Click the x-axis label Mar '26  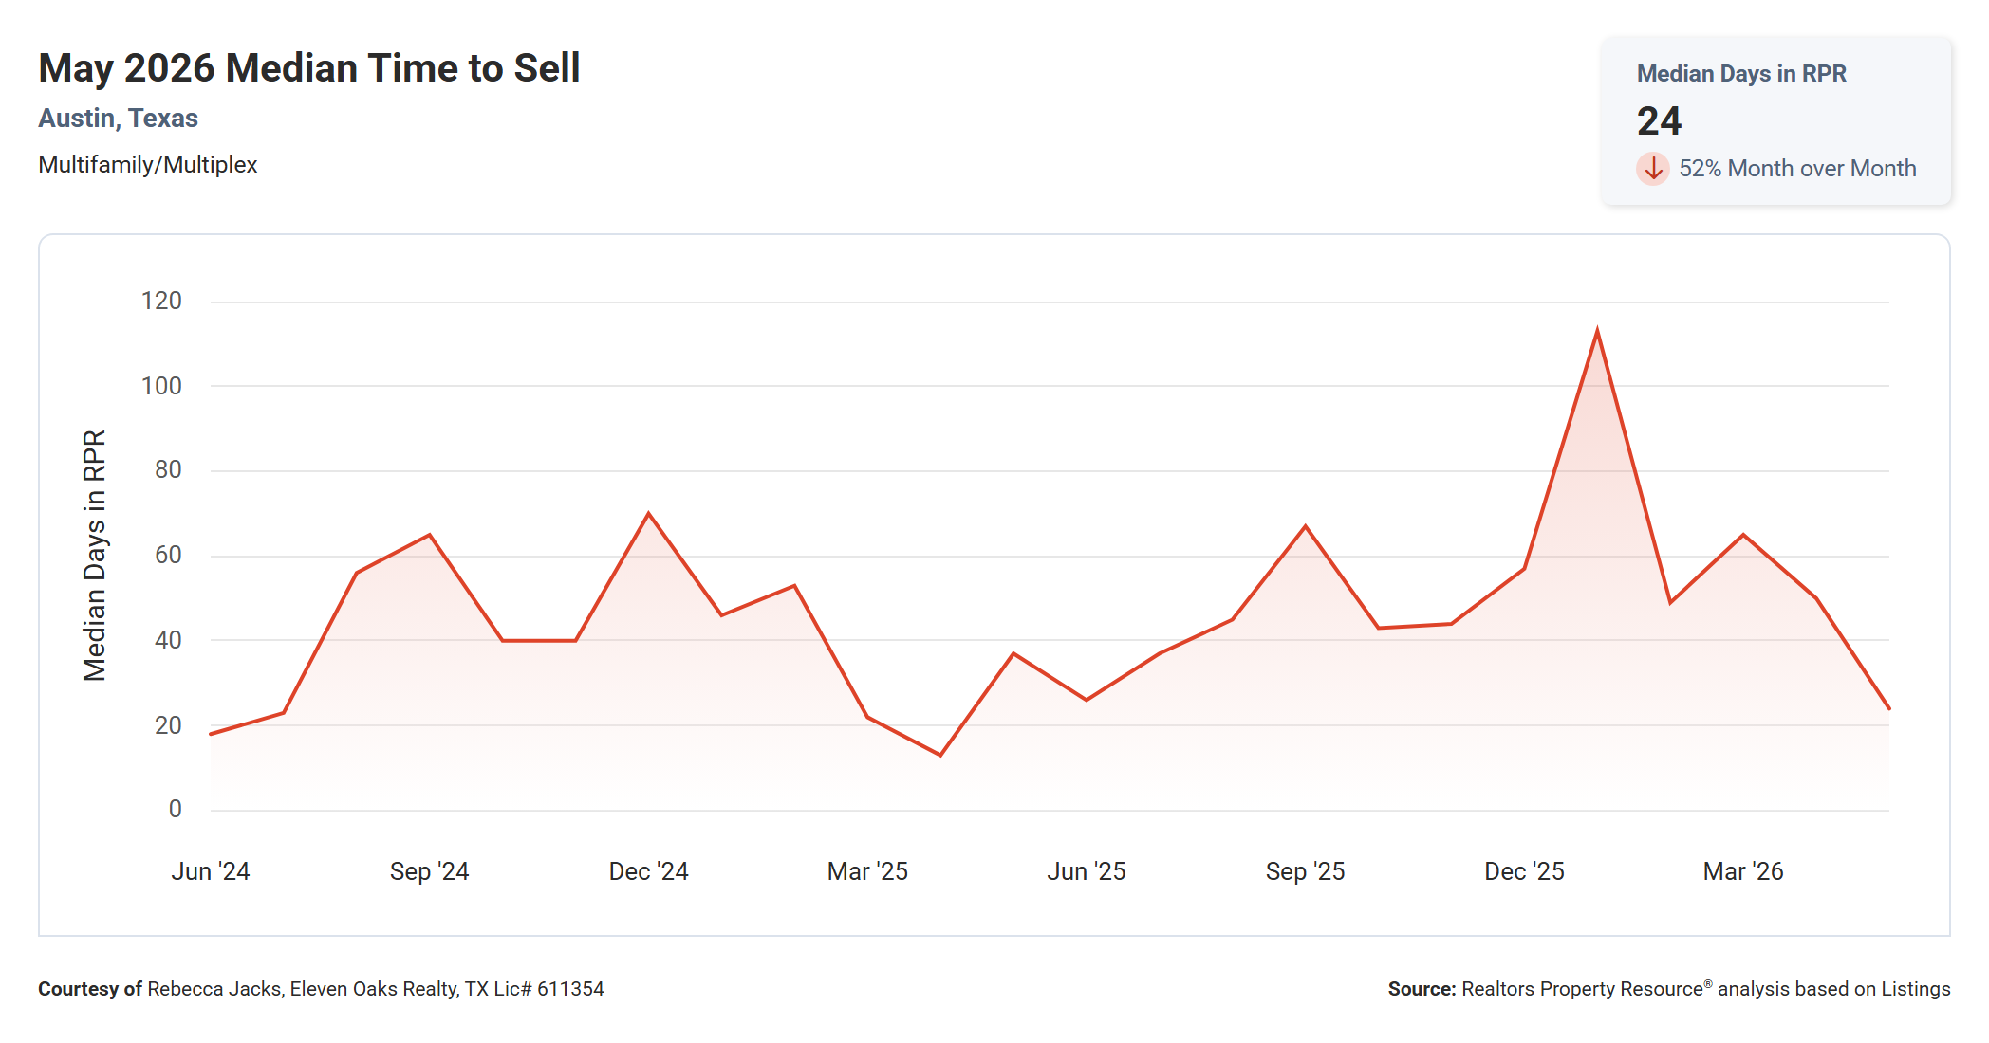click(x=1743, y=871)
